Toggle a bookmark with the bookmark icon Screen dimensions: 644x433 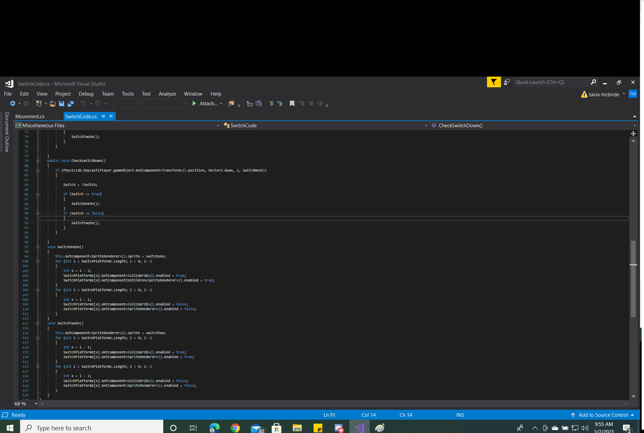click(292, 104)
